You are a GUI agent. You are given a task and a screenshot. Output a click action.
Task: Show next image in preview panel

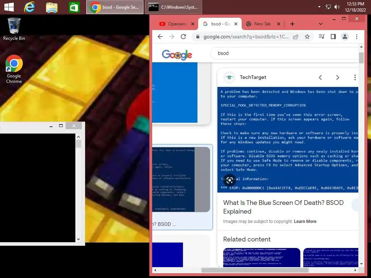[x=338, y=77]
